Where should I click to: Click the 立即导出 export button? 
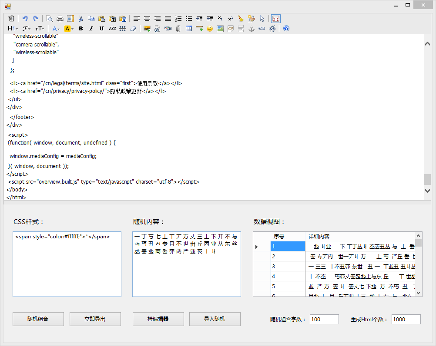[x=95, y=319]
